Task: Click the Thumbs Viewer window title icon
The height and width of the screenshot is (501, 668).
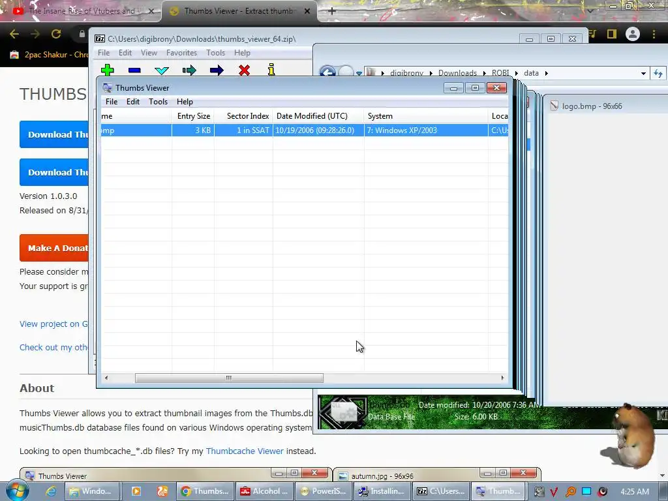Action: coord(107,88)
